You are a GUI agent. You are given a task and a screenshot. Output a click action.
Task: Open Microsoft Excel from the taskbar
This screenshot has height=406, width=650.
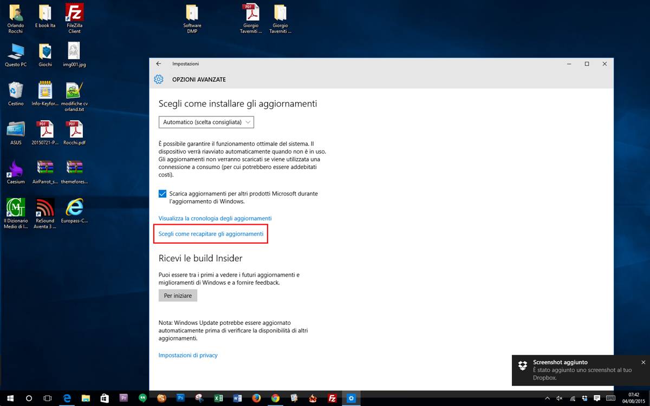coord(218,399)
